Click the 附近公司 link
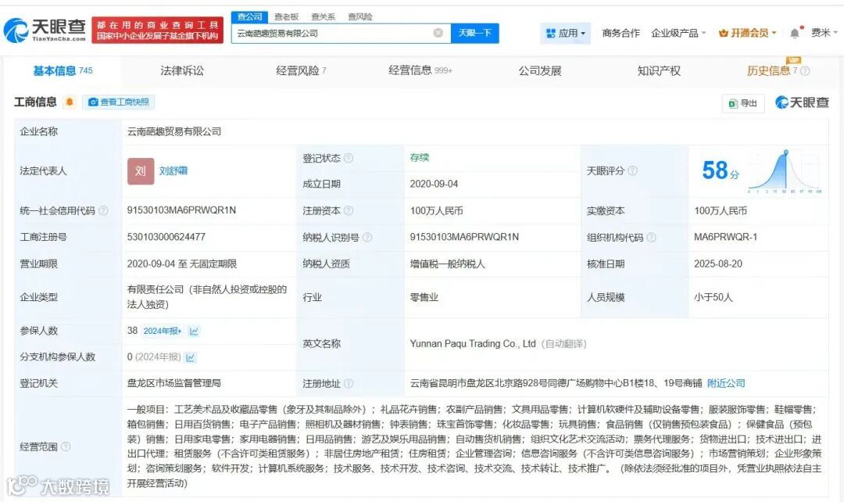This screenshot has width=844, height=502. [726, 383]
